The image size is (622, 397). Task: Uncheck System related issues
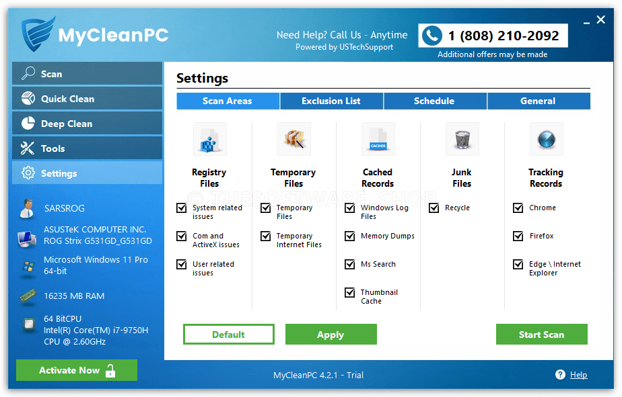pos(182,208)
